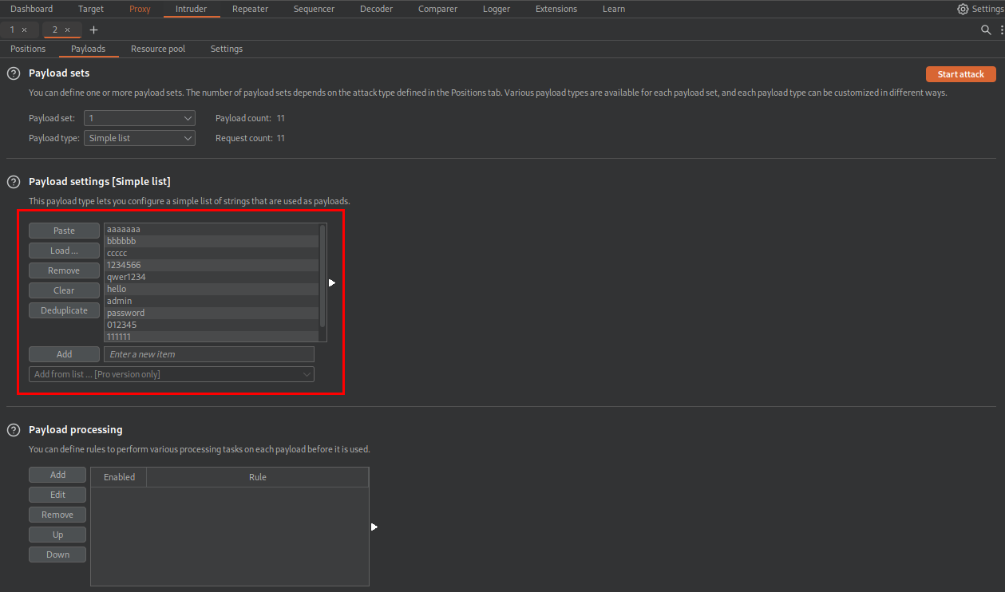Select payload 'aaaaaaa' in list
The width and height of the screenshot is (1005, 592).
click(212, 229)
